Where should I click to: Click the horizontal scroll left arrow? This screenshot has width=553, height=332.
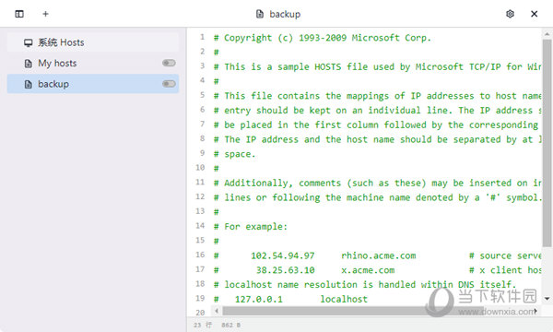pos(217,311)
